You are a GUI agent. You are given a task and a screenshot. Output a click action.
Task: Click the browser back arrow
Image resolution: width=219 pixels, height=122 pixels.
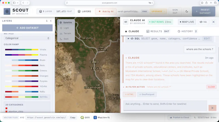23,3
